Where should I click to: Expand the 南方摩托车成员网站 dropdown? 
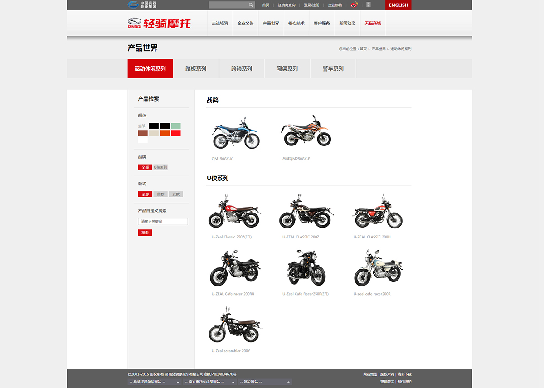[209, 382]
